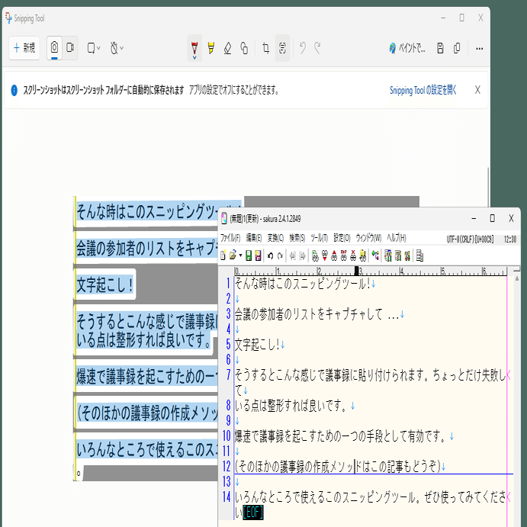
Task: Open the Snipping Tool see-more menu
Action: 480,48
